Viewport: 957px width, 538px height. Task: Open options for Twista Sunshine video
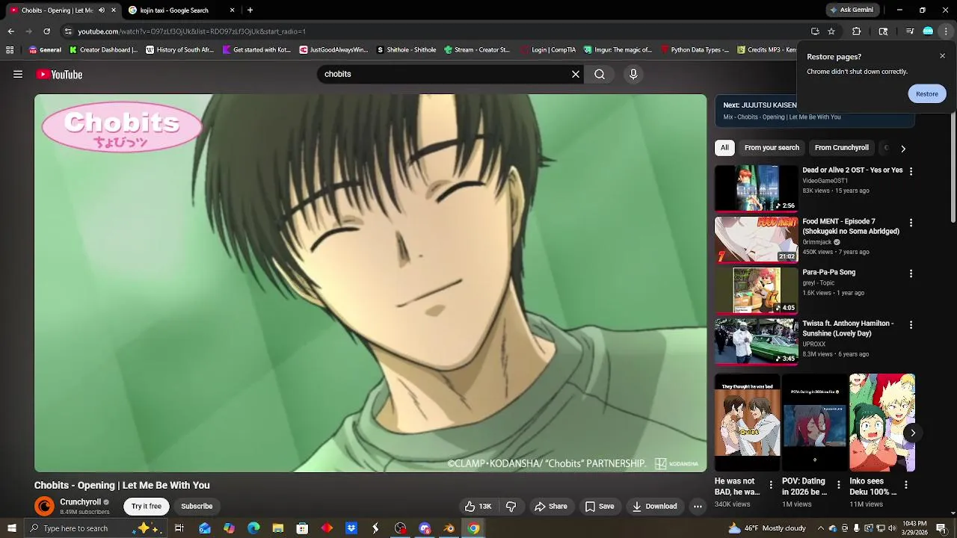tap(911, 325)
